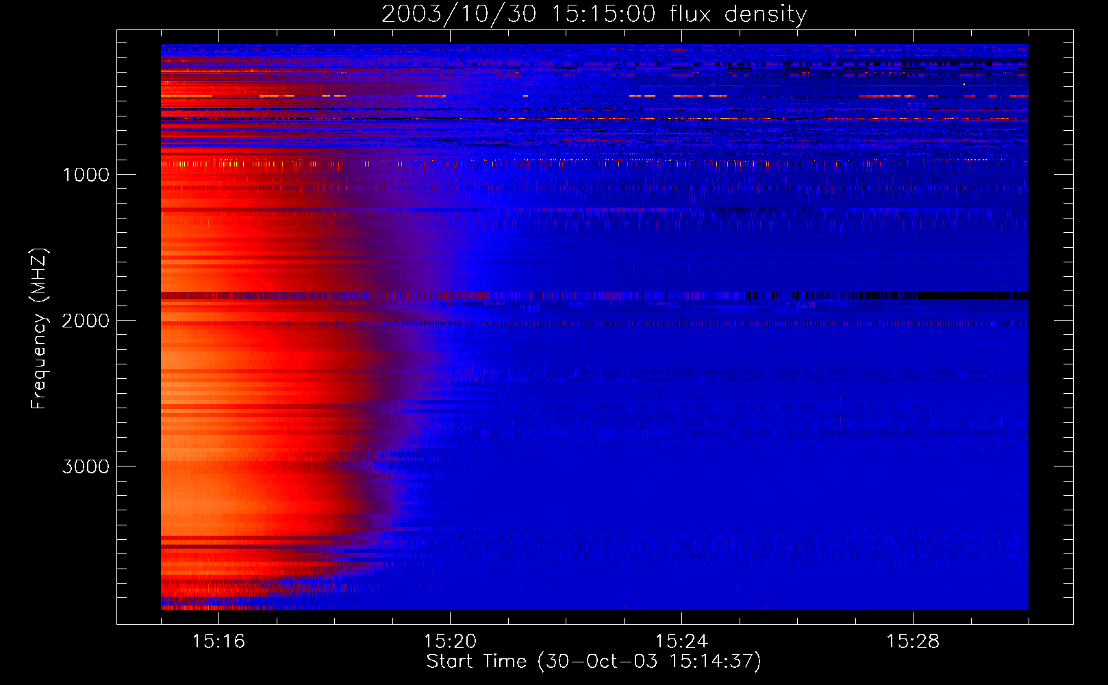Image resolution: width=1108 pixels, height=685 pixels.
Task: Click the "Start Time (30-Oct-03 15:14:37)" label
Action: coord(594,662)
